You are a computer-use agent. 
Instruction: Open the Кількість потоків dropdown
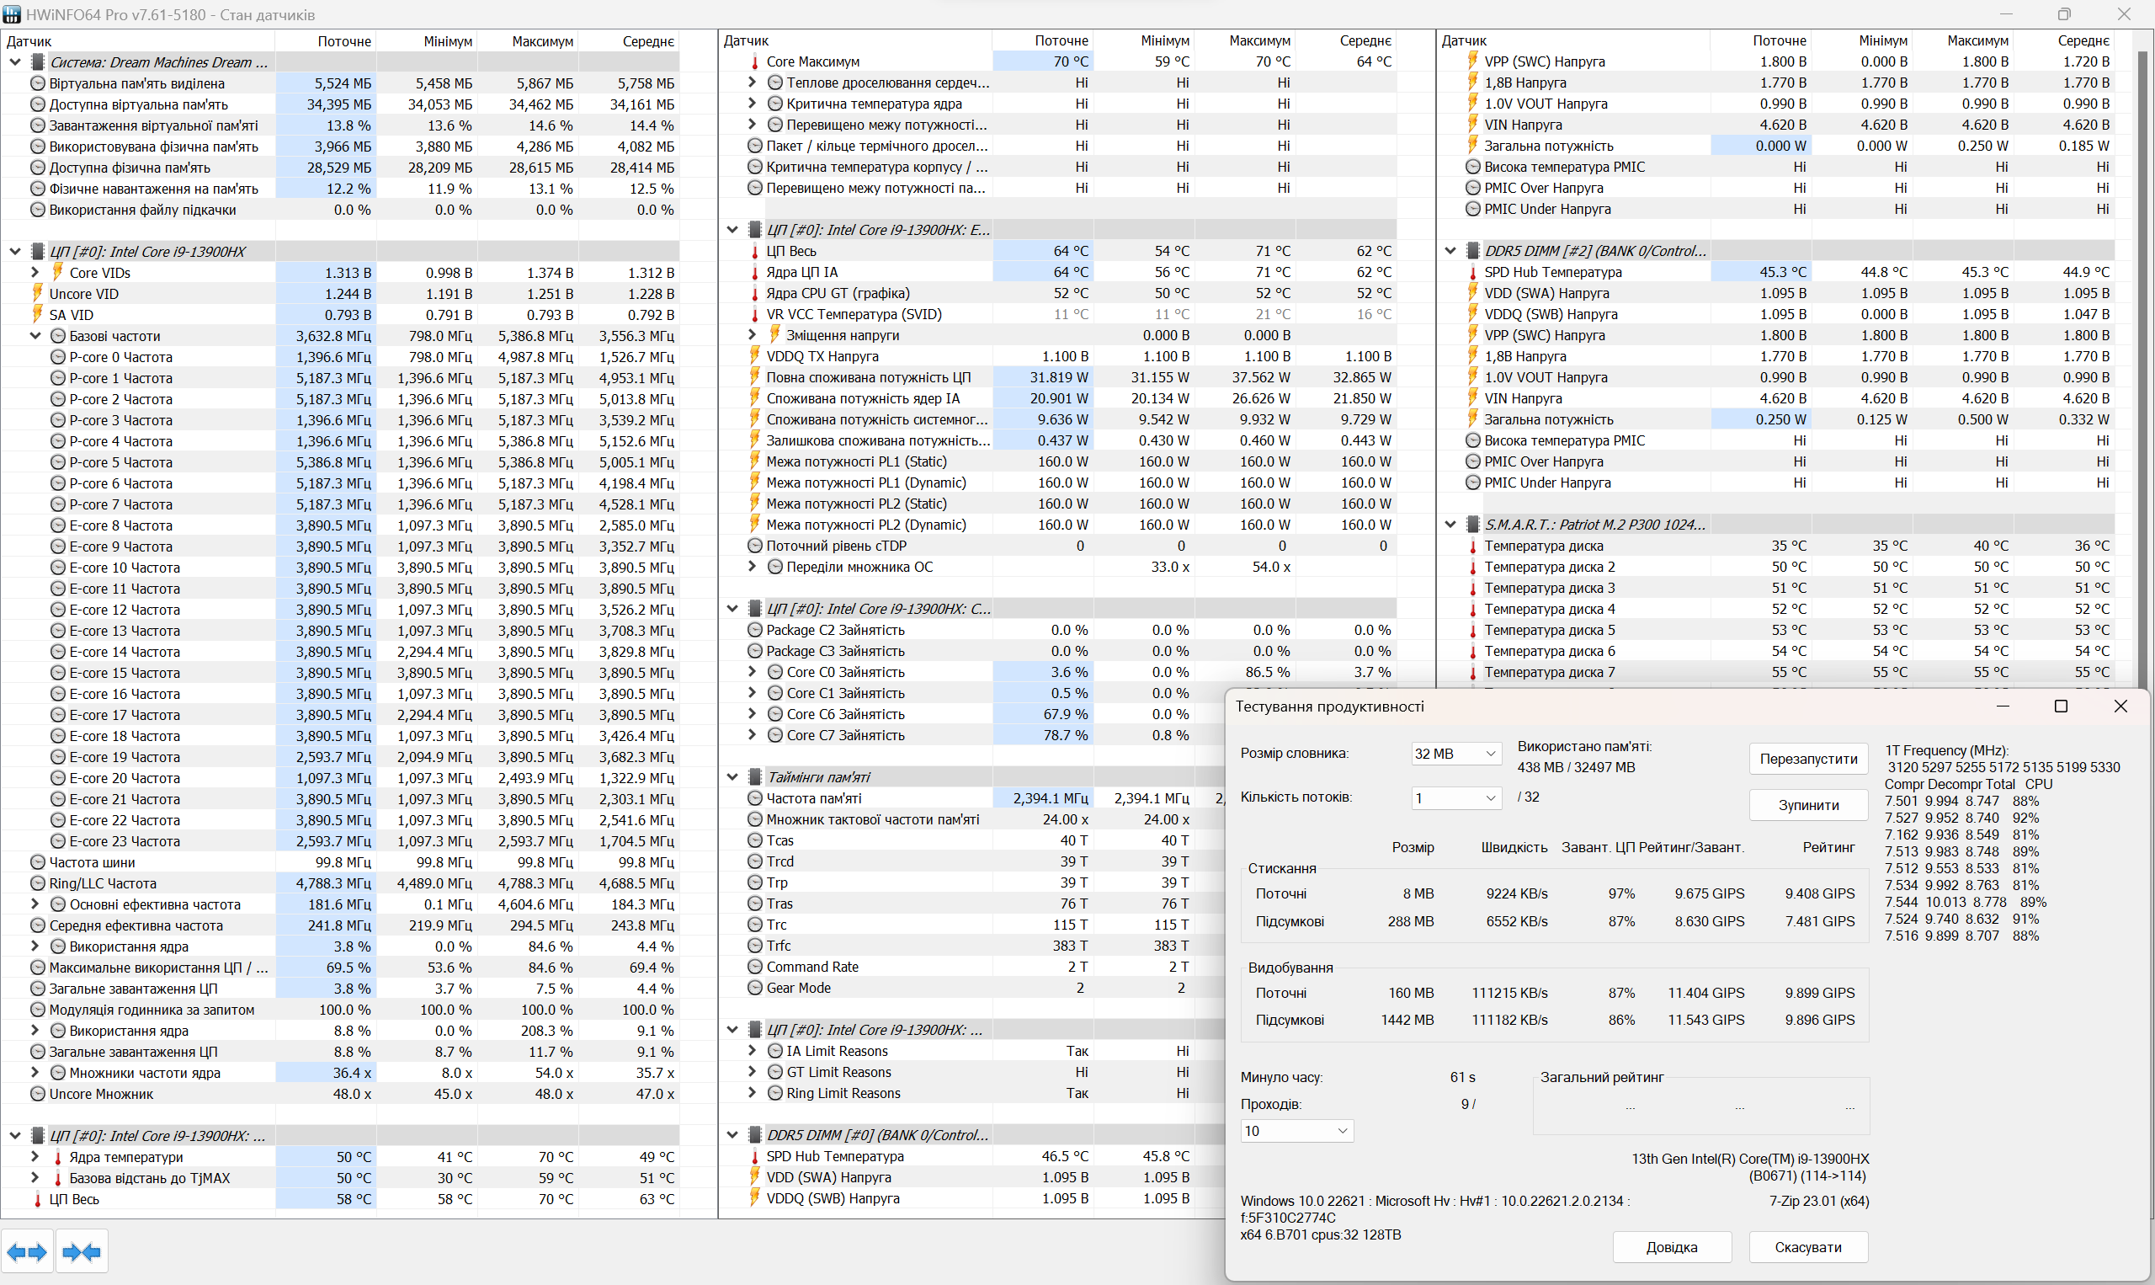(1455, 798)
